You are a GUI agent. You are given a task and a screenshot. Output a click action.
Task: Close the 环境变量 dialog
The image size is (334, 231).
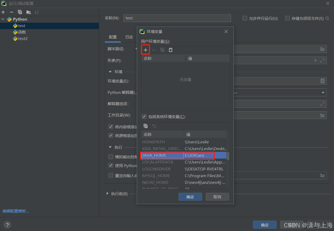point(226,31)
